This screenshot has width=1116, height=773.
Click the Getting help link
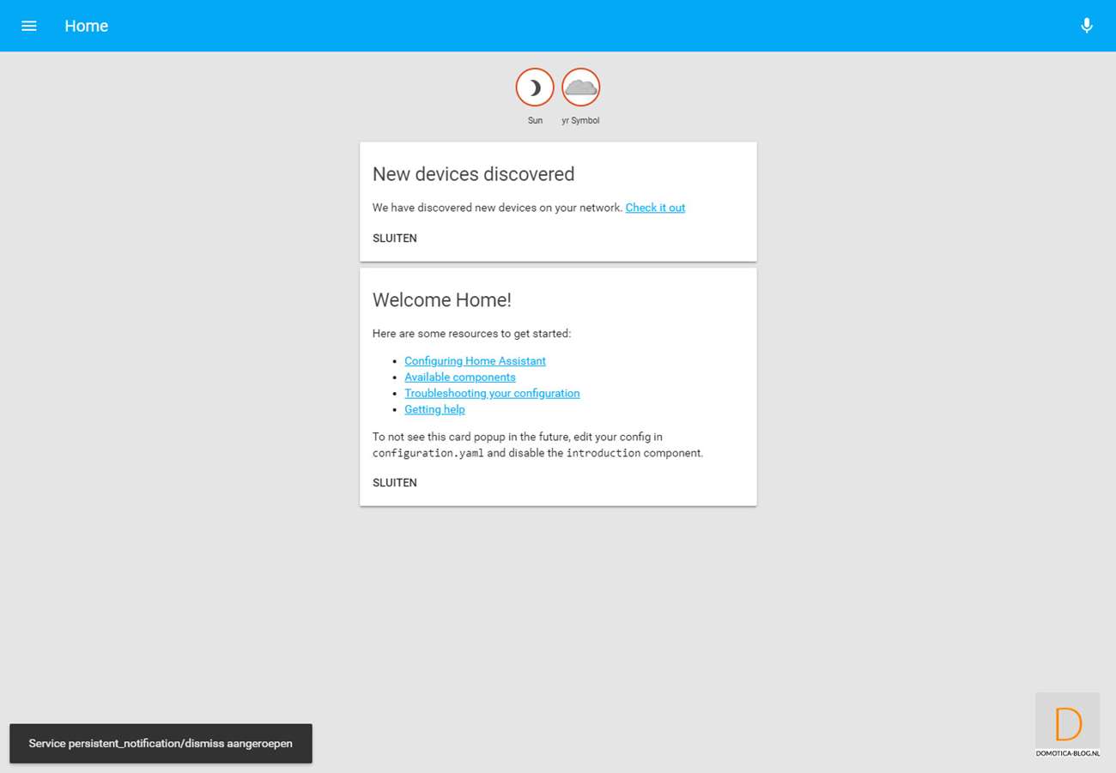[434, 410]
